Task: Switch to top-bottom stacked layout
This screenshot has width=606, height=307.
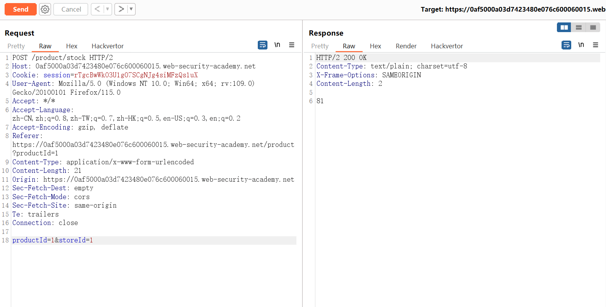Action: click(579, 27)
